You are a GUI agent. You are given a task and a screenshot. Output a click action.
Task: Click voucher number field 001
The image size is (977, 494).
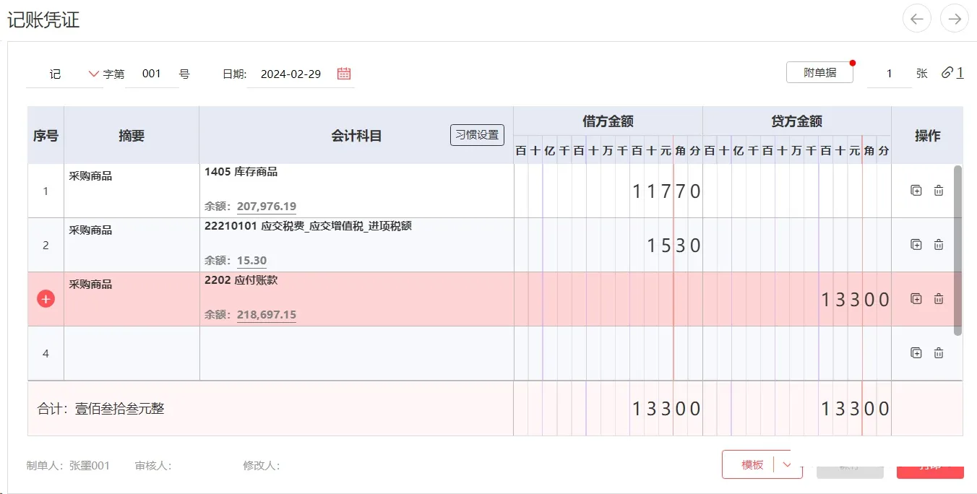click(x=152, y=74)
